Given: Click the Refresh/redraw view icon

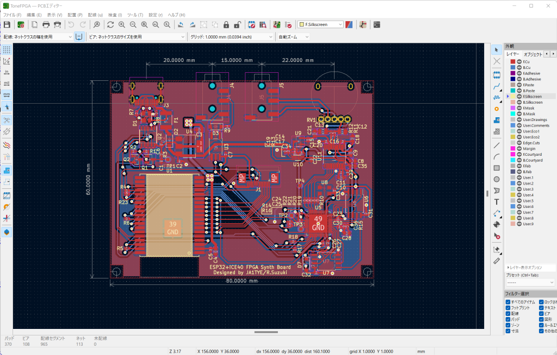Looking at the screenshot, I should [110, 24].
